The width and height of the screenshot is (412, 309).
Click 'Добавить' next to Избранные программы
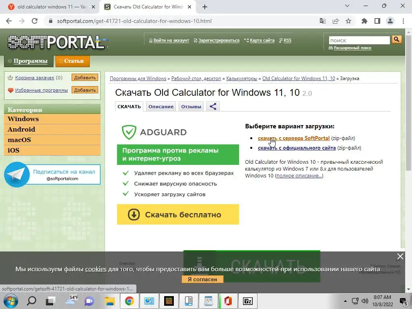[x=85, y=90]
